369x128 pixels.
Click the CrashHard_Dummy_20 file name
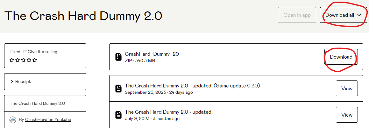(152, 54)
